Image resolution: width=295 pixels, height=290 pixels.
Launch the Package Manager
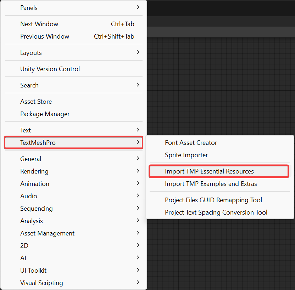pyautogui.click(x=45, y=114)
